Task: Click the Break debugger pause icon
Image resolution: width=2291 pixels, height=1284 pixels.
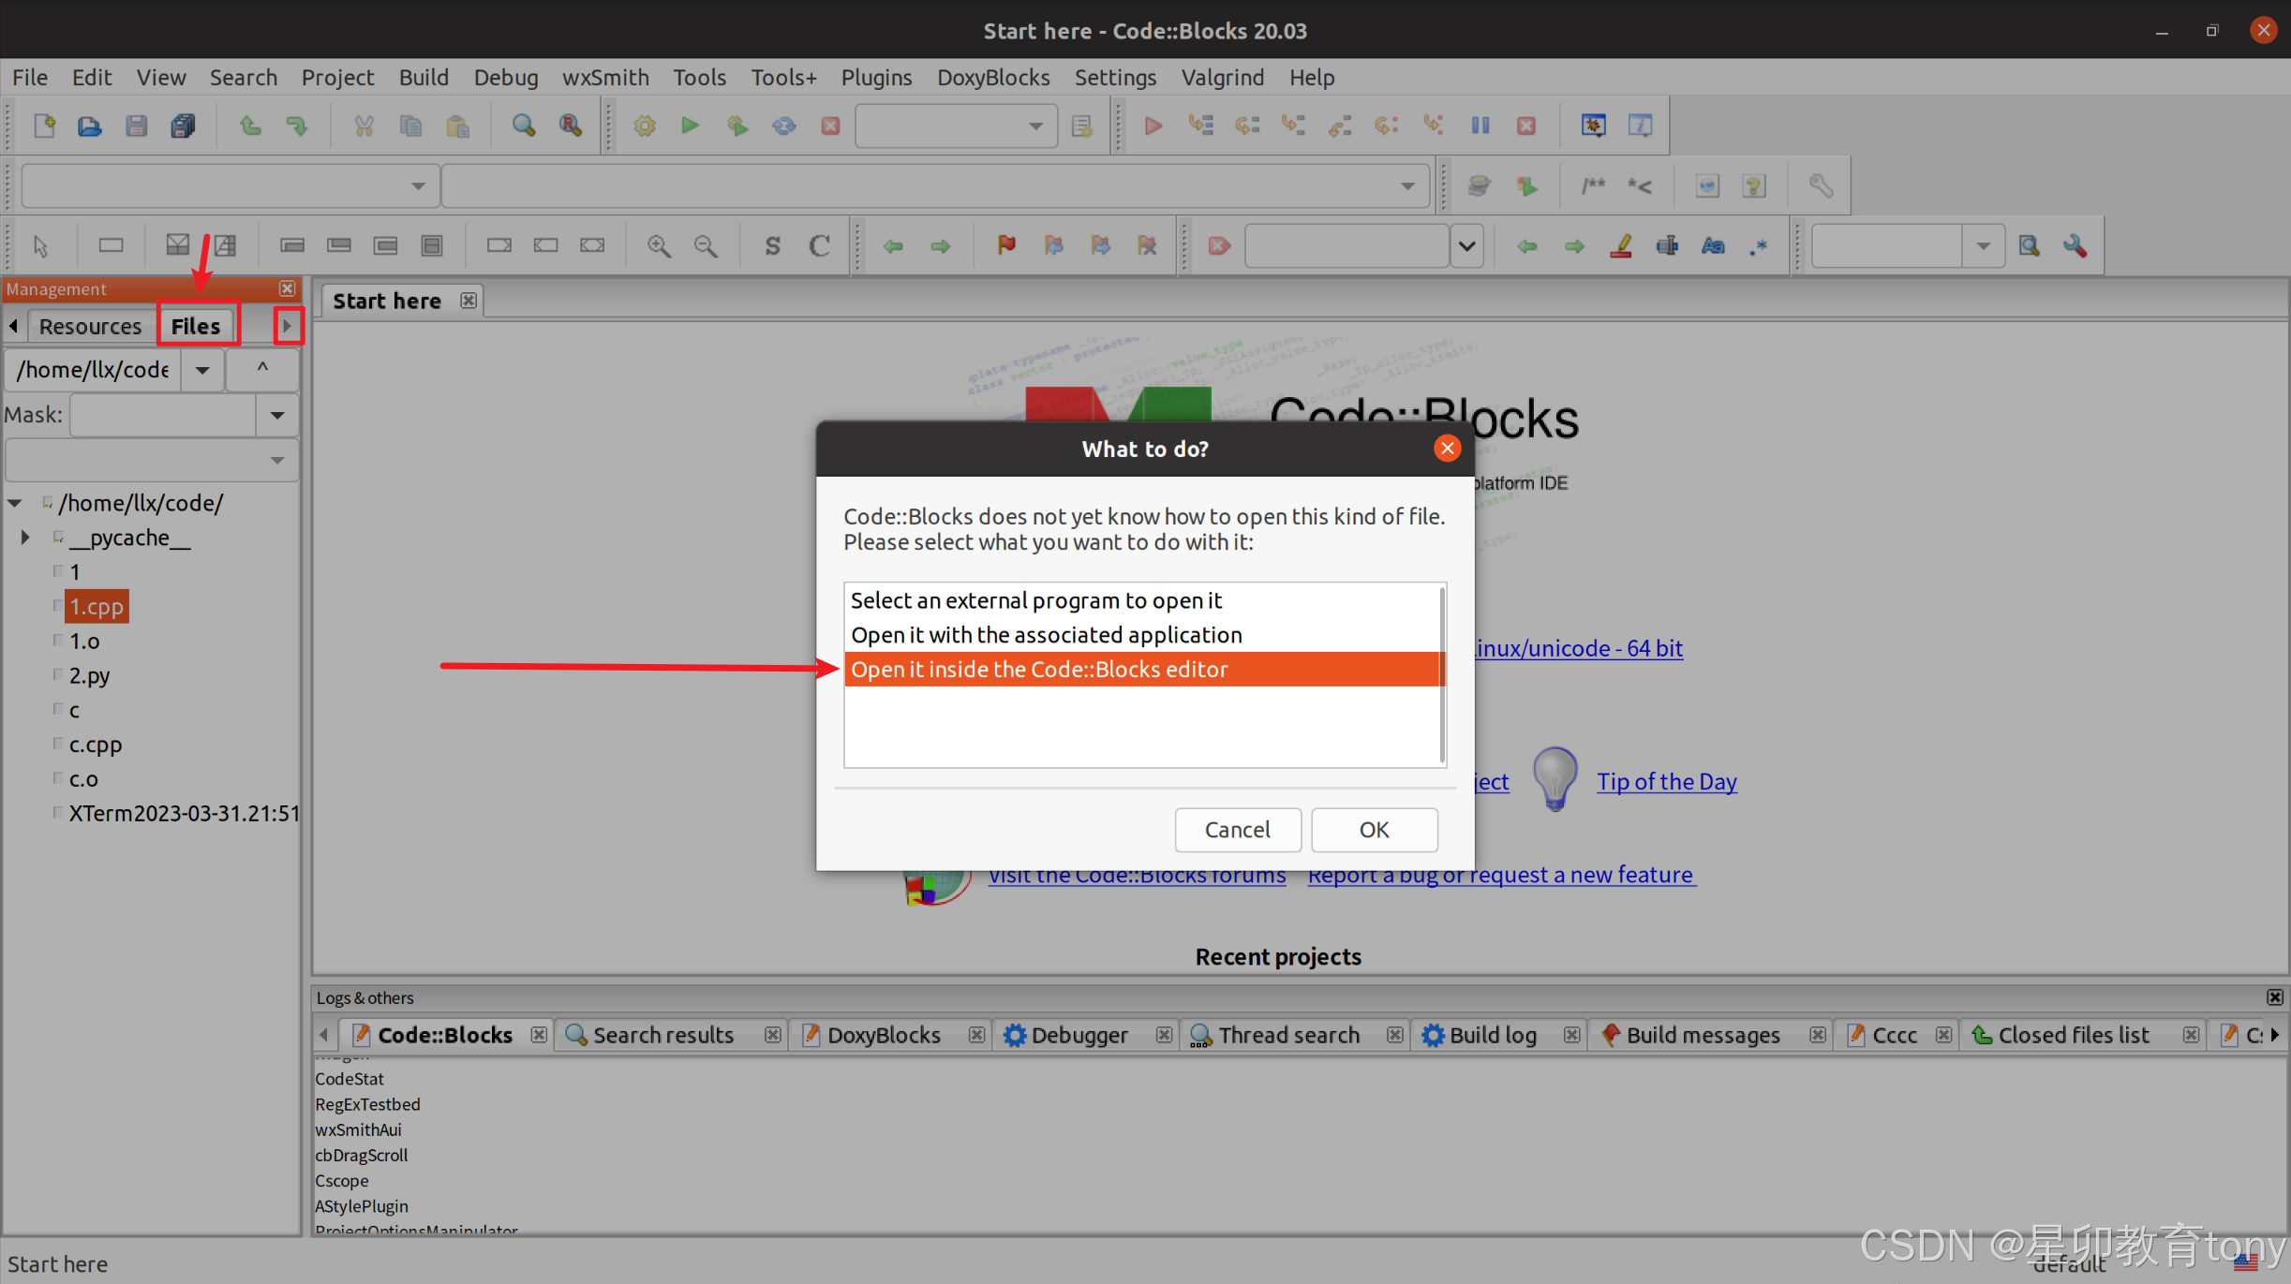Action: (x=1480, y=125)
